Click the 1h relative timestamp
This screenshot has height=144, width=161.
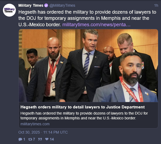[x=156, y=5]
